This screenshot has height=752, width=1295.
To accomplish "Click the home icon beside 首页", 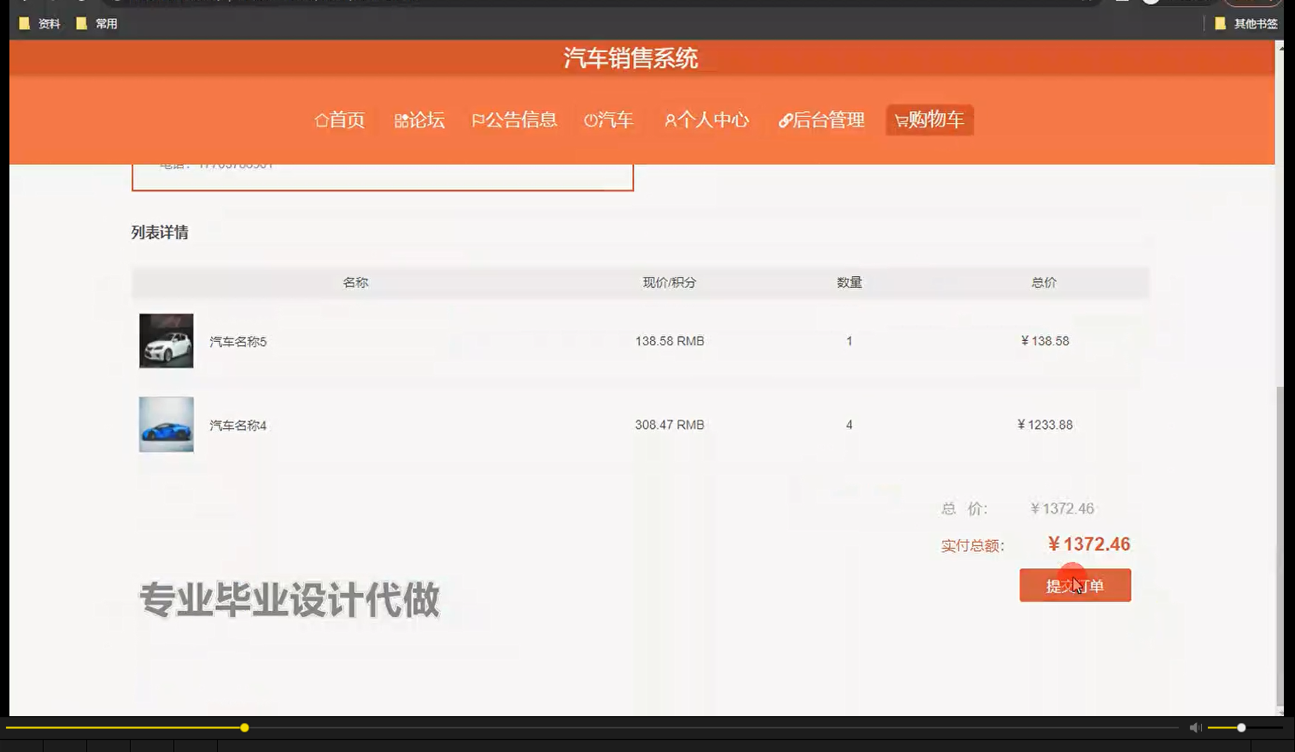I will coord(320,120).
